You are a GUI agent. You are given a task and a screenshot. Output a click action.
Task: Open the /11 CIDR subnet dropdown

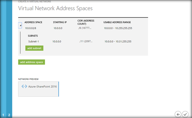86,41
